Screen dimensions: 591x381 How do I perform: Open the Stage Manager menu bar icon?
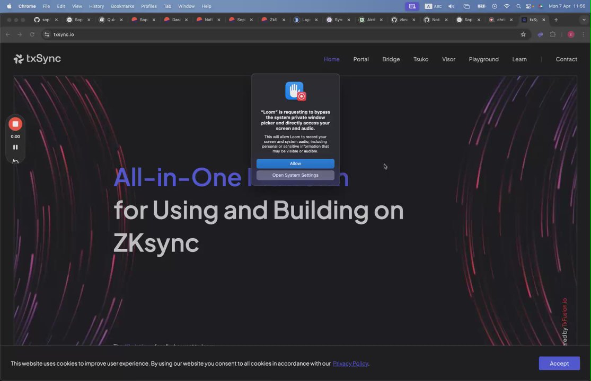coord(466,6)
